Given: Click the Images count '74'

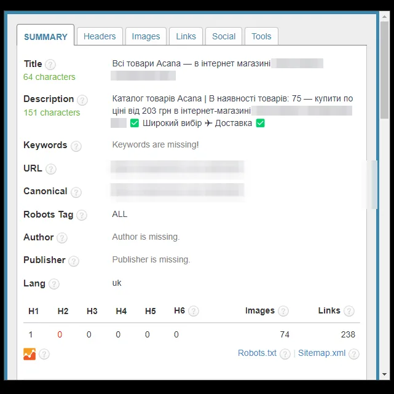Looking at the screenshot, I should click(x=285, y=334).
